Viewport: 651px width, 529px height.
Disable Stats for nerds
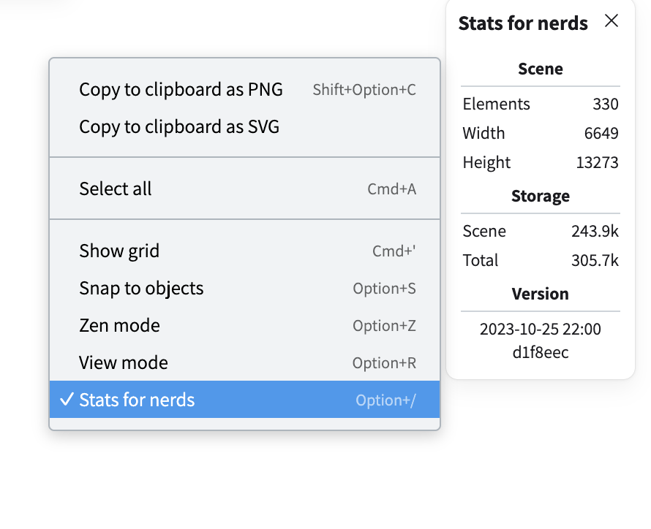tap(136, 400)
